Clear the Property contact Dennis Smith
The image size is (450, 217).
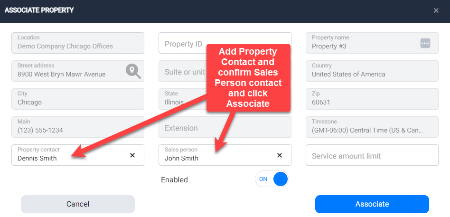click(x=132, y=155)
